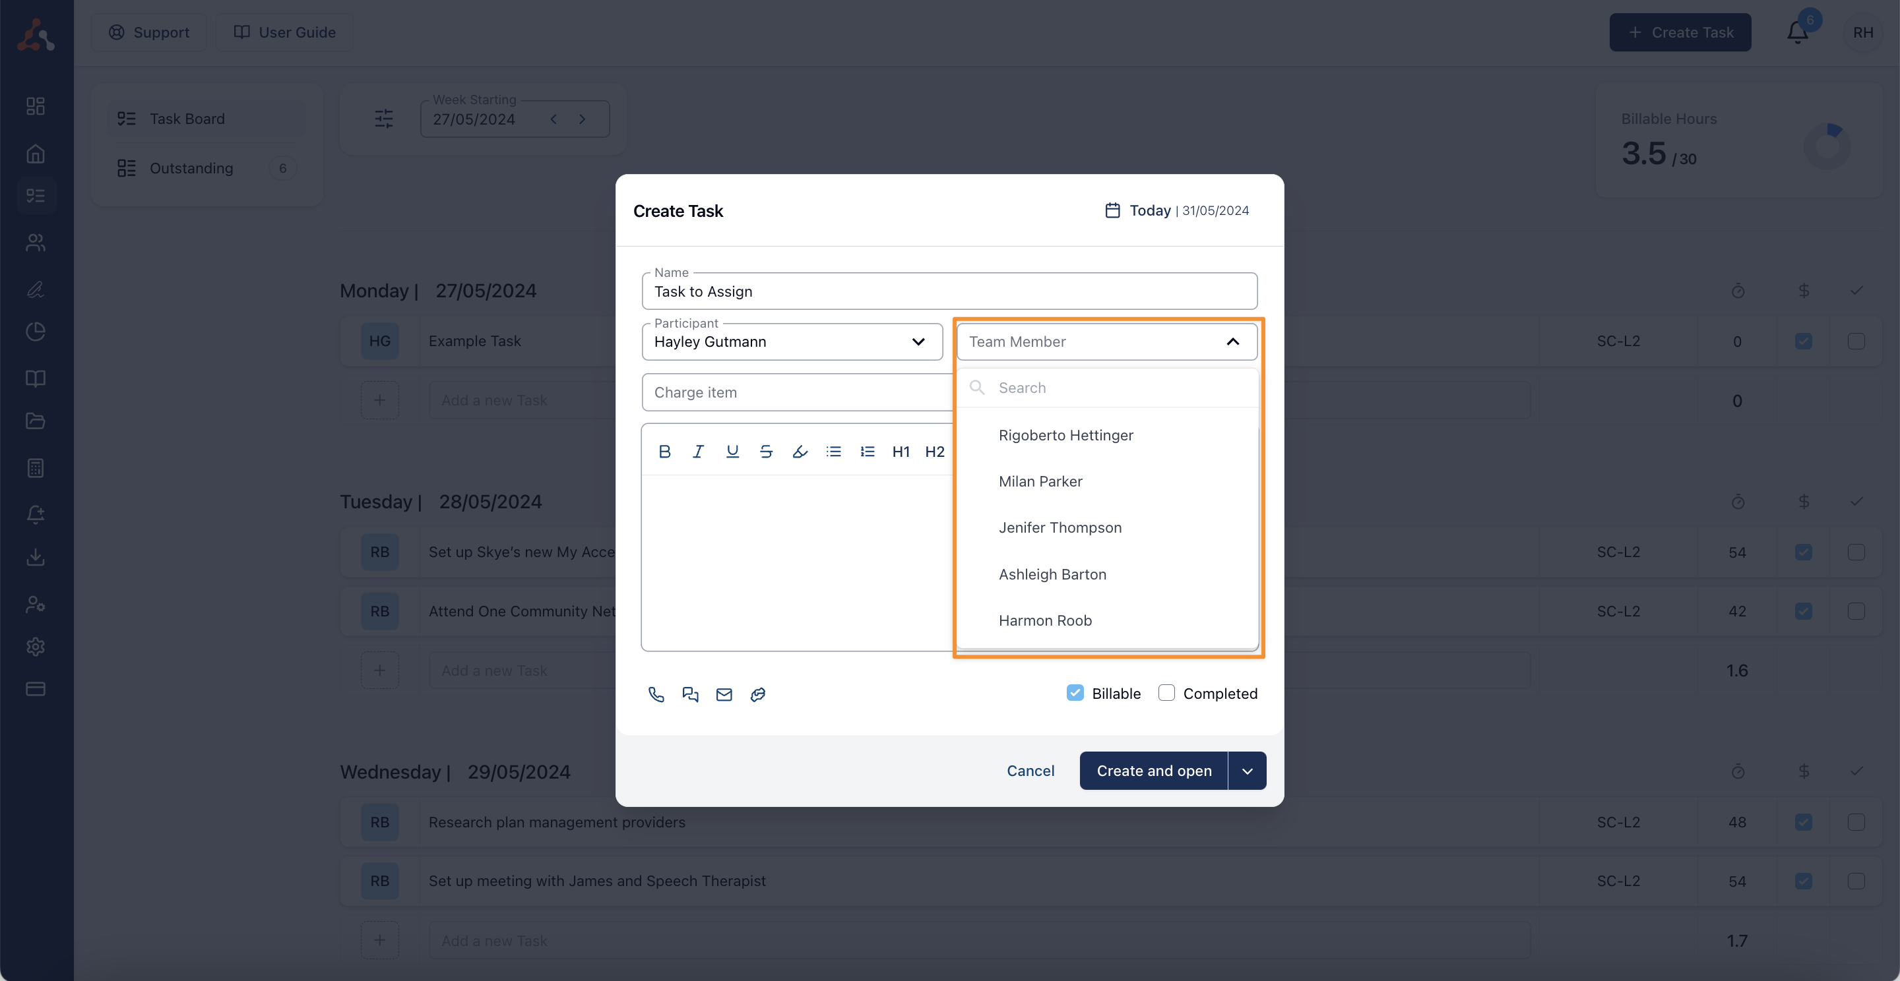This screenshot has height=981, width=1900.
Task: Toggle billable on Research plan management providers row
Action: pos(1804,822)
